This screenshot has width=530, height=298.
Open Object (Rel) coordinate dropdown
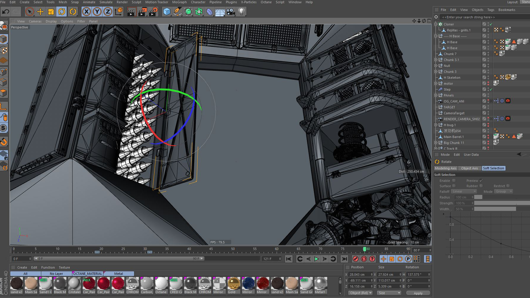pyautogui.click(x=361, y=293)
